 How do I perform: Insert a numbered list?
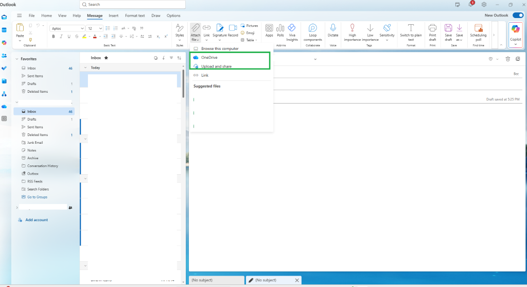tap(116, 28)
